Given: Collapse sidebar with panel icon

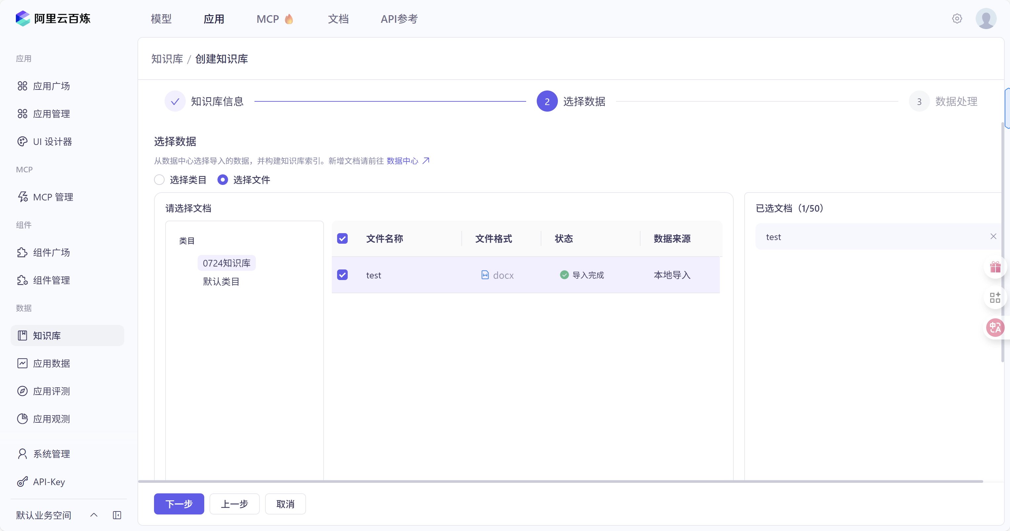Looking at the screenshot, I should tap(117, 515).
